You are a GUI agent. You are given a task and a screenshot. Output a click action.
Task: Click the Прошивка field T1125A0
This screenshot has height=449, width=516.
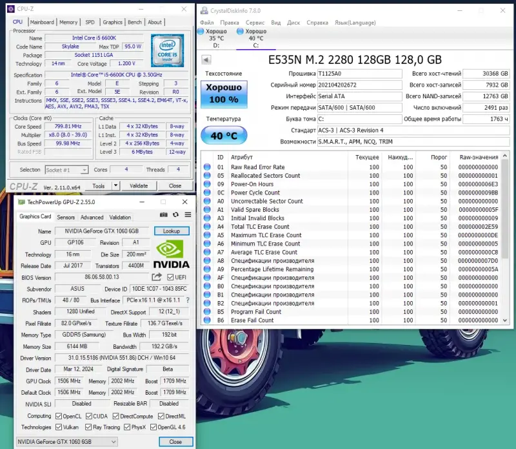point(359,74)
